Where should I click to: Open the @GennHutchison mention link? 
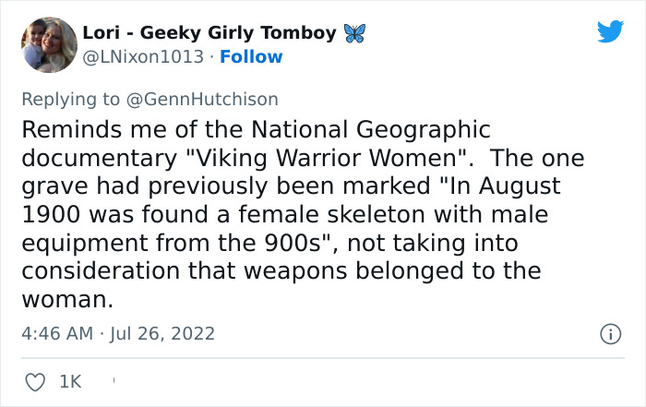pyautogui.click(x=199, y=99)
